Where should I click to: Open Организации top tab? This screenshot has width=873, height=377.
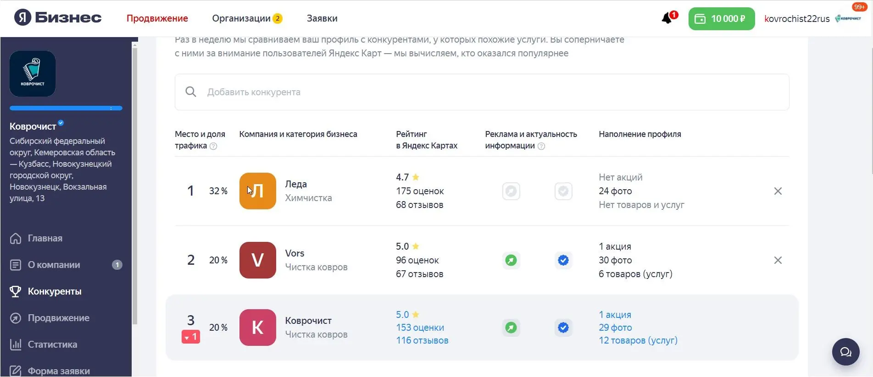pyautogui.click(x=241, y=18)
